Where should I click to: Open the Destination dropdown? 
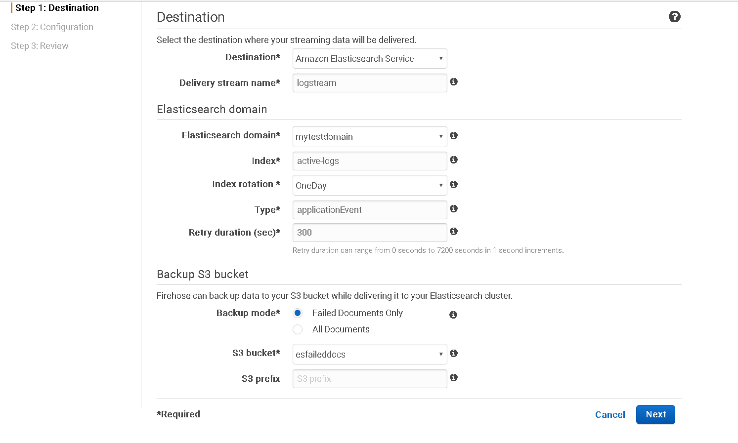(x=369, y=58)
